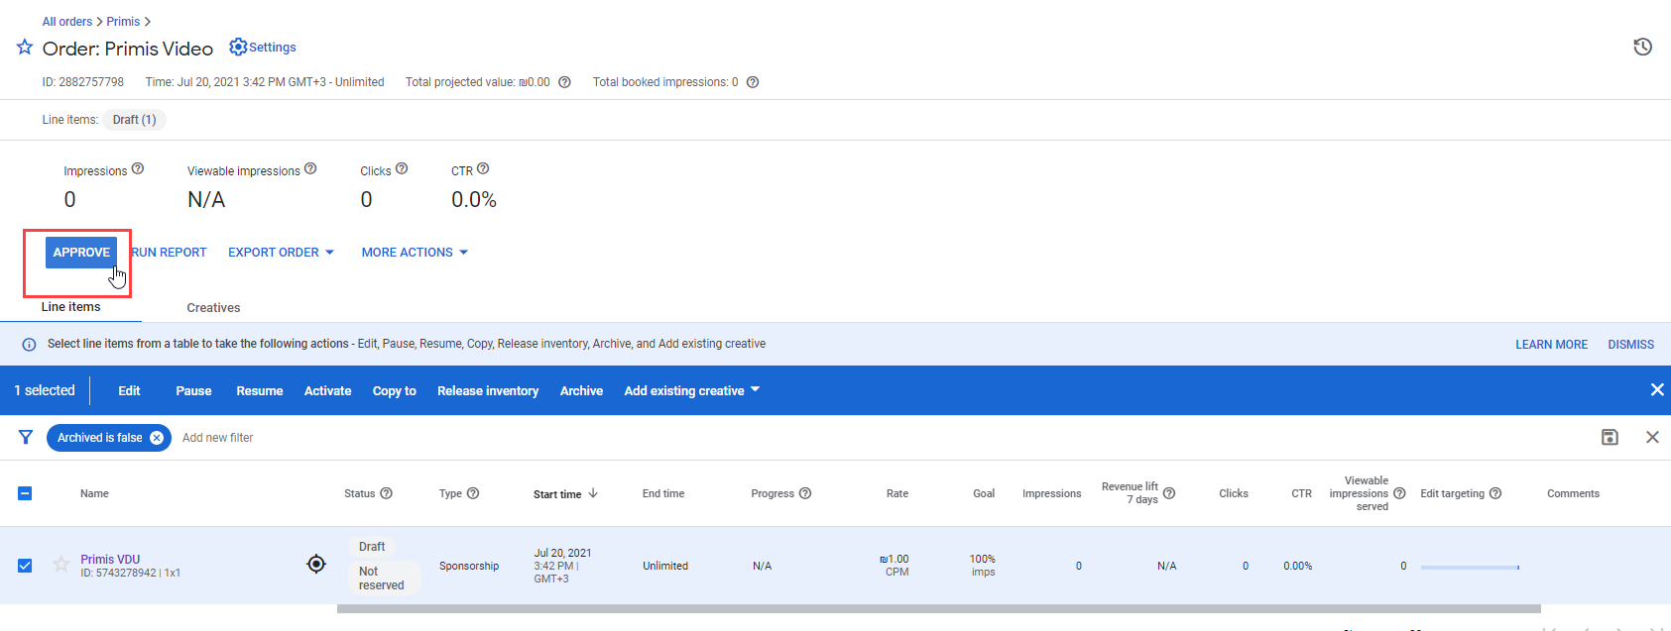The height and width of the screenshot is (631, 1671).
Task: Dismiss the info banner
Action: coord(1630,345)
